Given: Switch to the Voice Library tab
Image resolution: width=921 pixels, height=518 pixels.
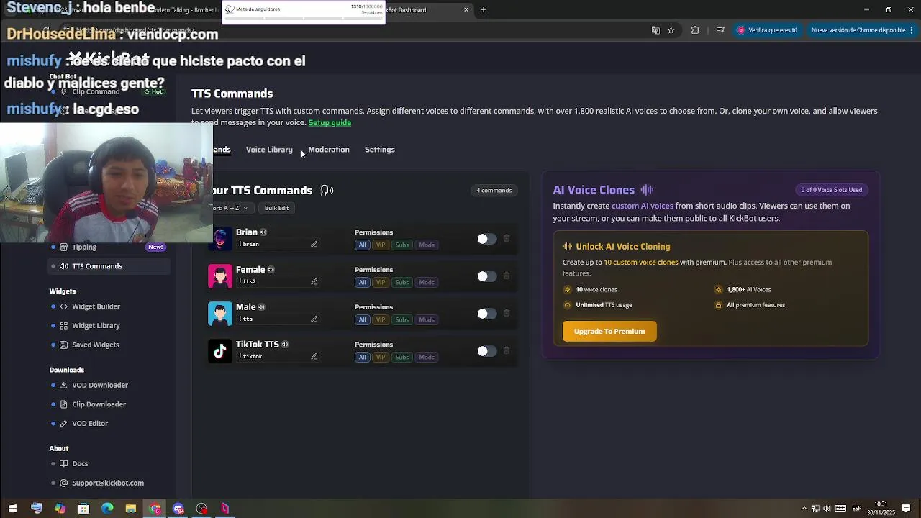Looking at the screenshot, I should pyautogui.click(x=269, y=150).
